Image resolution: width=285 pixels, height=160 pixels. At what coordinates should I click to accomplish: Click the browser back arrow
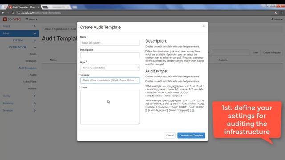[3, 13]
